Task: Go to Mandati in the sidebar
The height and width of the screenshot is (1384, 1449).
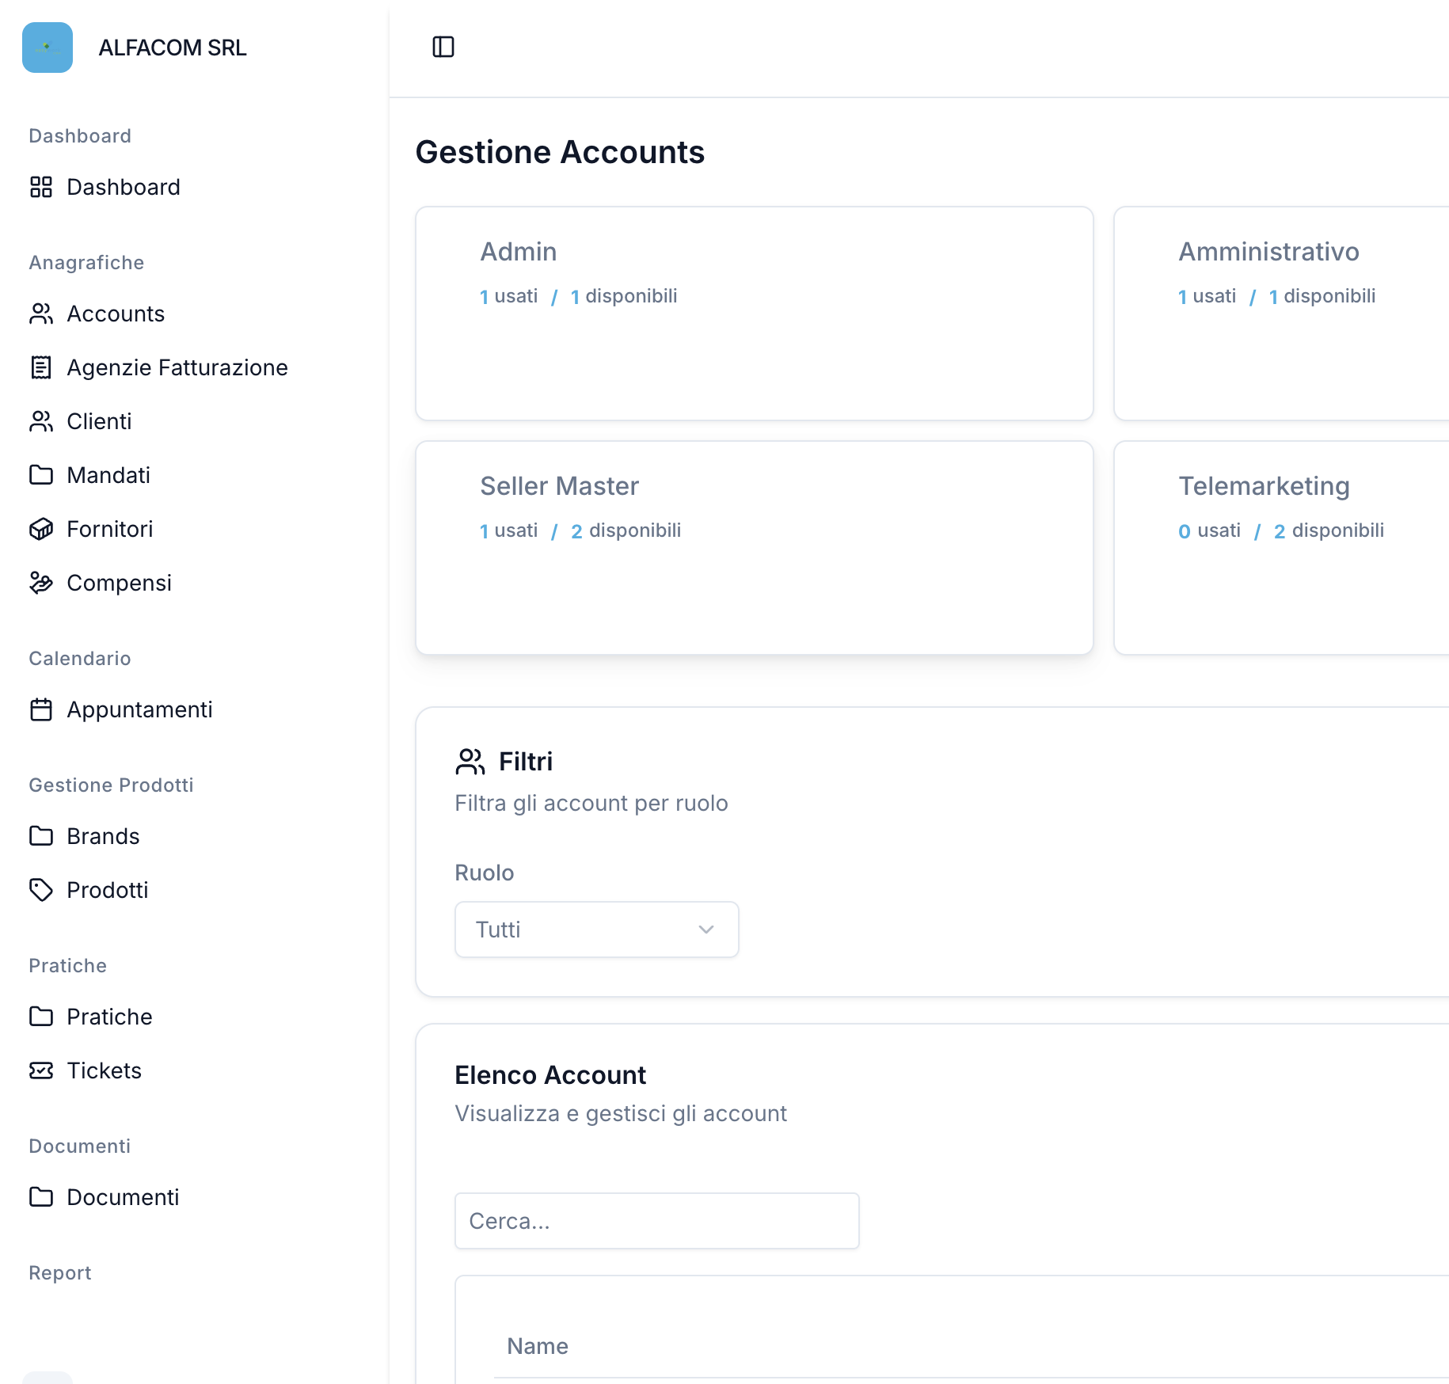Action: click(x=108, y=475)
